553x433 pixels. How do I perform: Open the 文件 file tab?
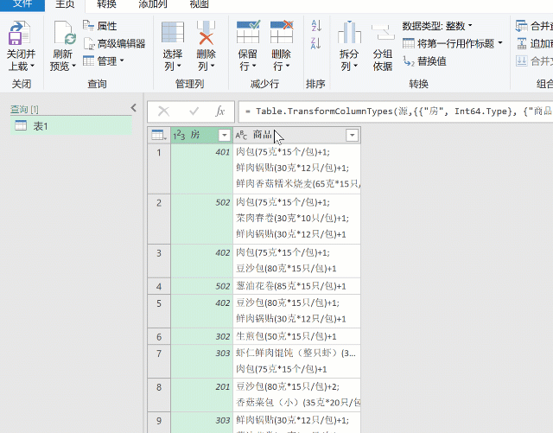[22, 4]
